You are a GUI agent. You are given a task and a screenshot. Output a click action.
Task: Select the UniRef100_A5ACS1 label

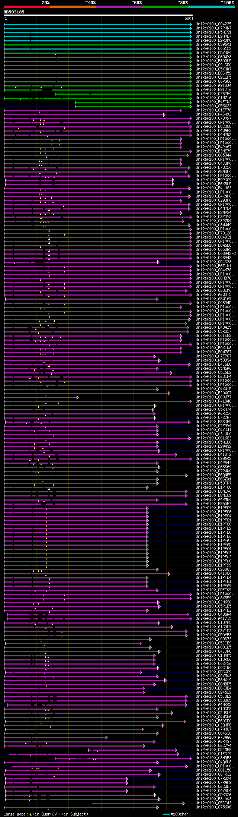(213, 32)
